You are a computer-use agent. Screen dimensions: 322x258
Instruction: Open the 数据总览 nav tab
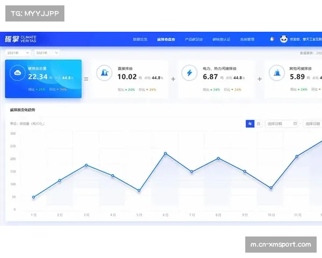pyautogui.click(x=140, y=39)
